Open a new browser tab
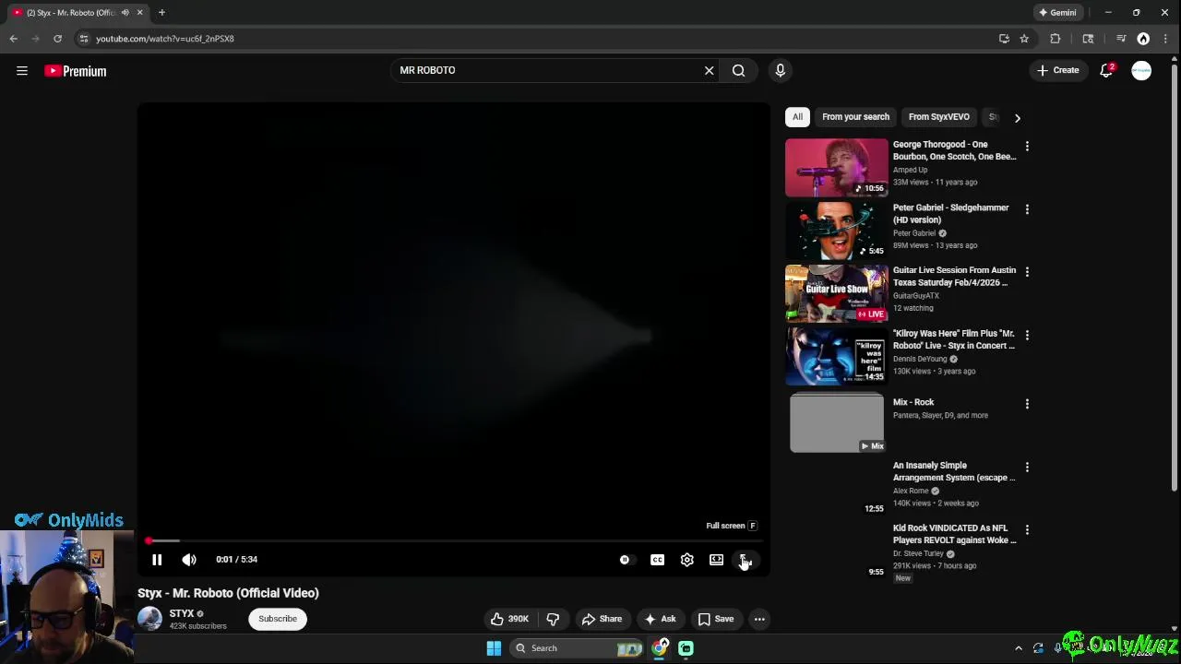 point(161,13)
